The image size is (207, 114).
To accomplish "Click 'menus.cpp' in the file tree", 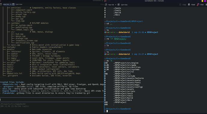I will [21, 36].
